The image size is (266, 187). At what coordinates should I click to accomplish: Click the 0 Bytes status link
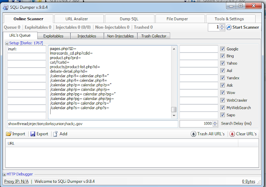[249, 182]
